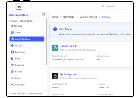138x98 pixels.
Task: Click the Store shop icon
Action: pyautogui.click(x=12, y=32)
